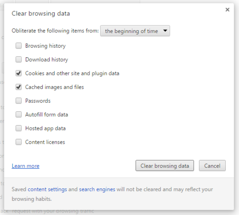Tick the Passwords checkbox
239x215 pixels.
19,101
